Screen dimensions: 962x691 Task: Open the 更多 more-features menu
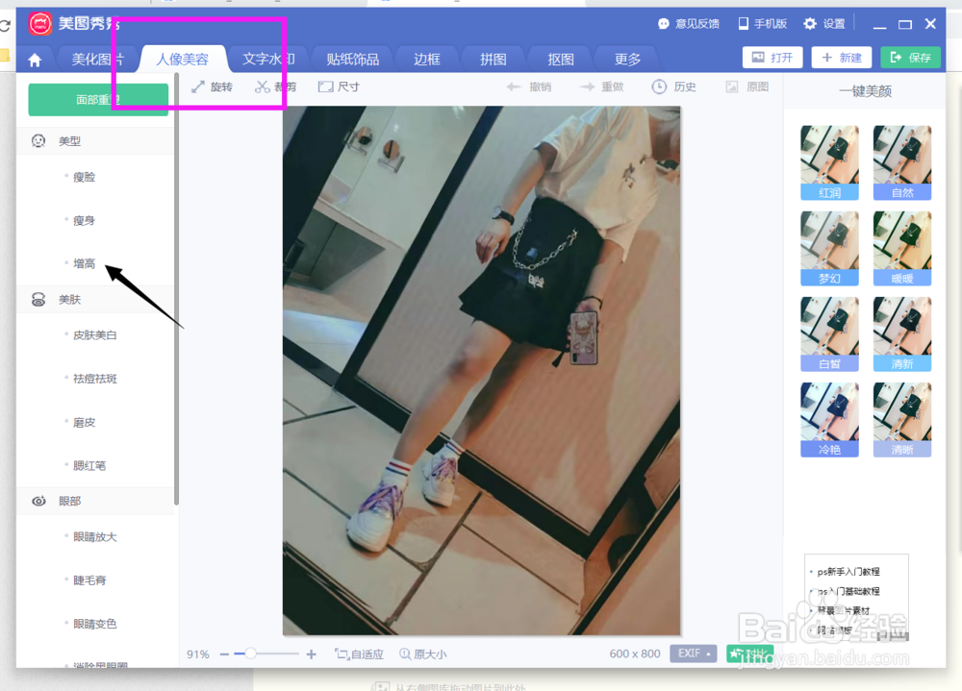(x=626, y=59)
